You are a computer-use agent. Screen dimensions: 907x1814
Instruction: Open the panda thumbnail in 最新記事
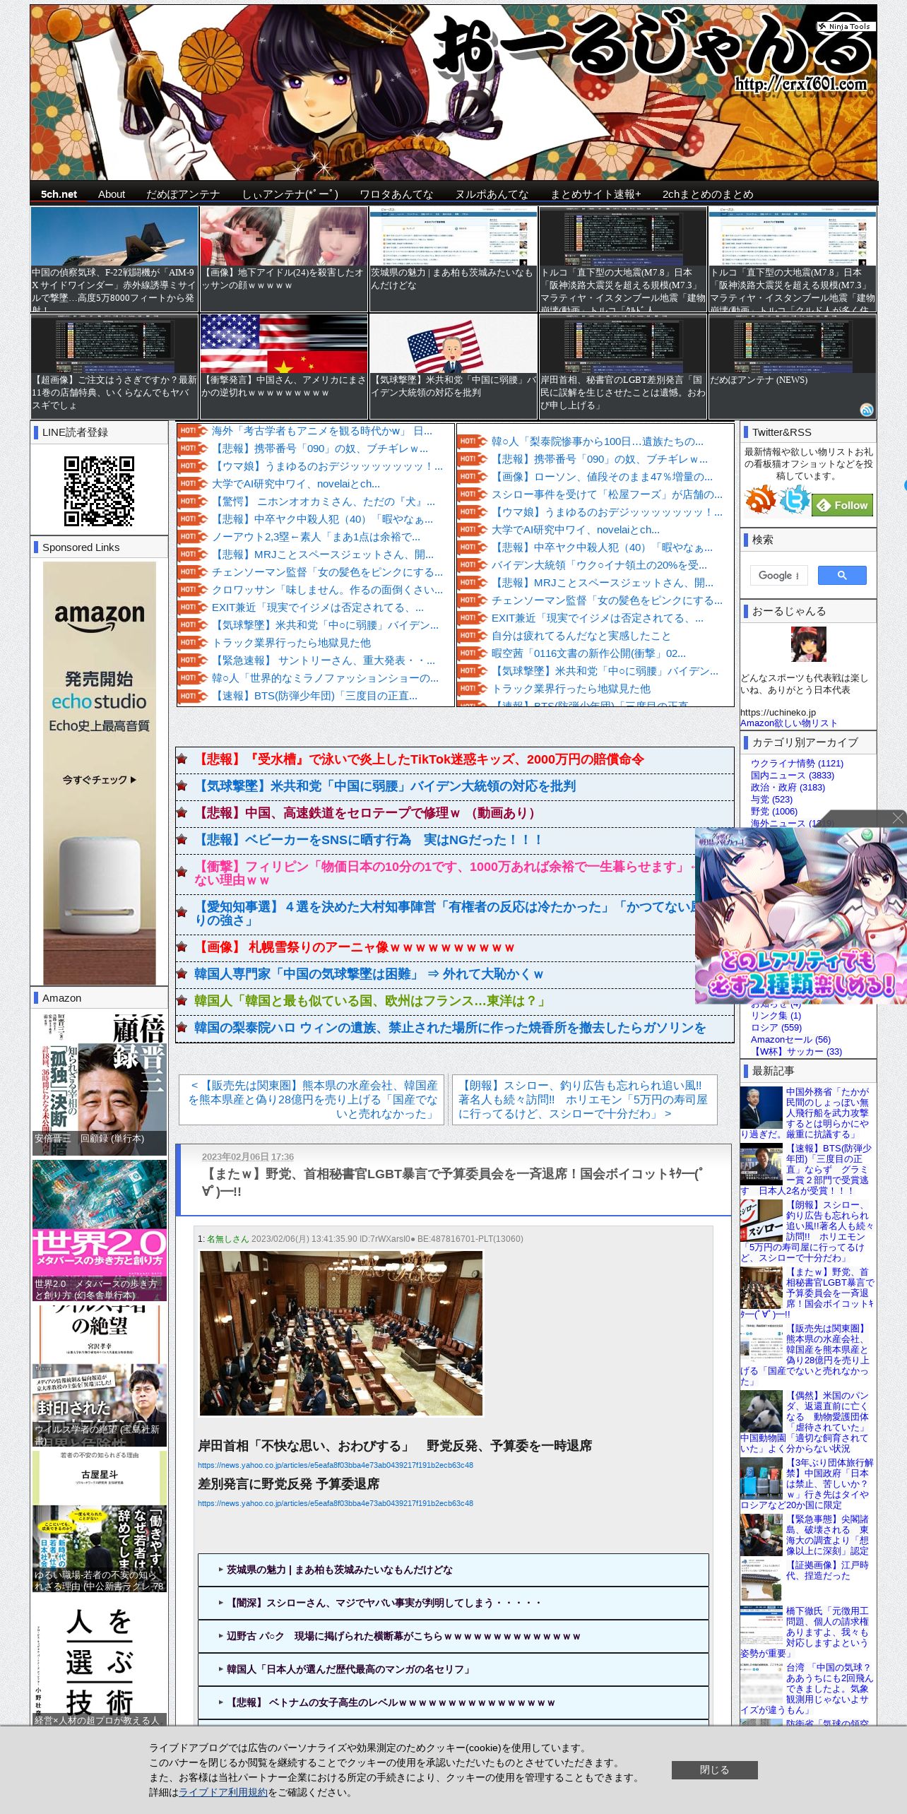pyautogui.click(x=761, y=1411)
